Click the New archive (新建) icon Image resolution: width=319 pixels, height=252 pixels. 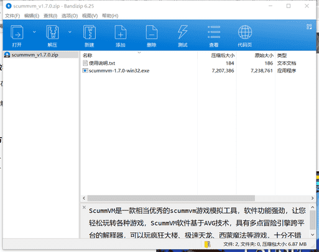(x=90, y=32)
